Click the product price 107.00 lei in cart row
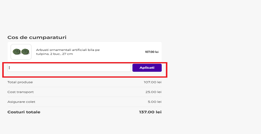Image resolution: width=261 pixels, height=134 pixels. (152, 52)
